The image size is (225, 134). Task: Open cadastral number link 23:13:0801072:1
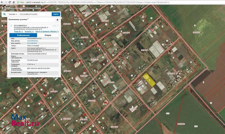33,41
